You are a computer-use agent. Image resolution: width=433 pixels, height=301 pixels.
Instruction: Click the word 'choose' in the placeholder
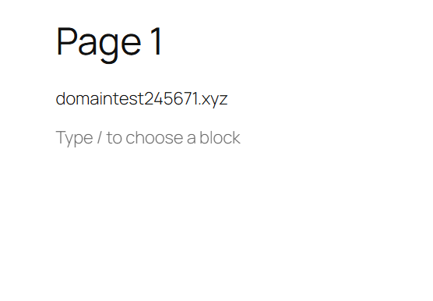point(154,137)
